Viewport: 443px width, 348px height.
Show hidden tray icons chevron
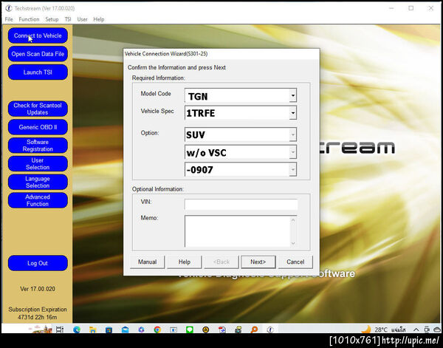coord(416,330)
